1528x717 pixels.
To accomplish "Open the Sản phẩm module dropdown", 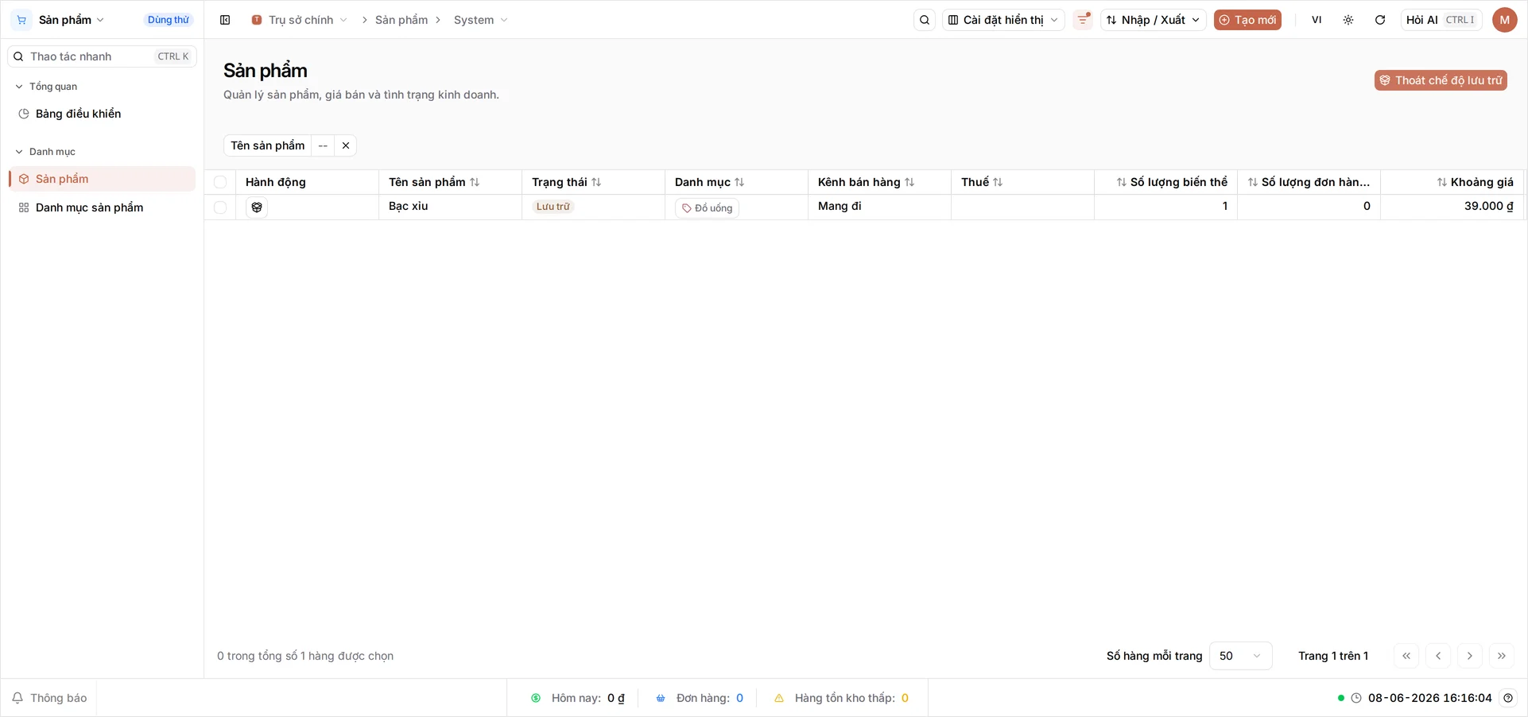I will tap(72, 20).
